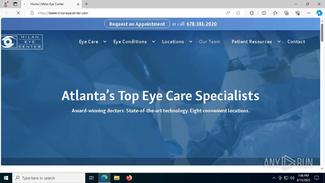Open Browser essentials icon

(x=298, y=13)
